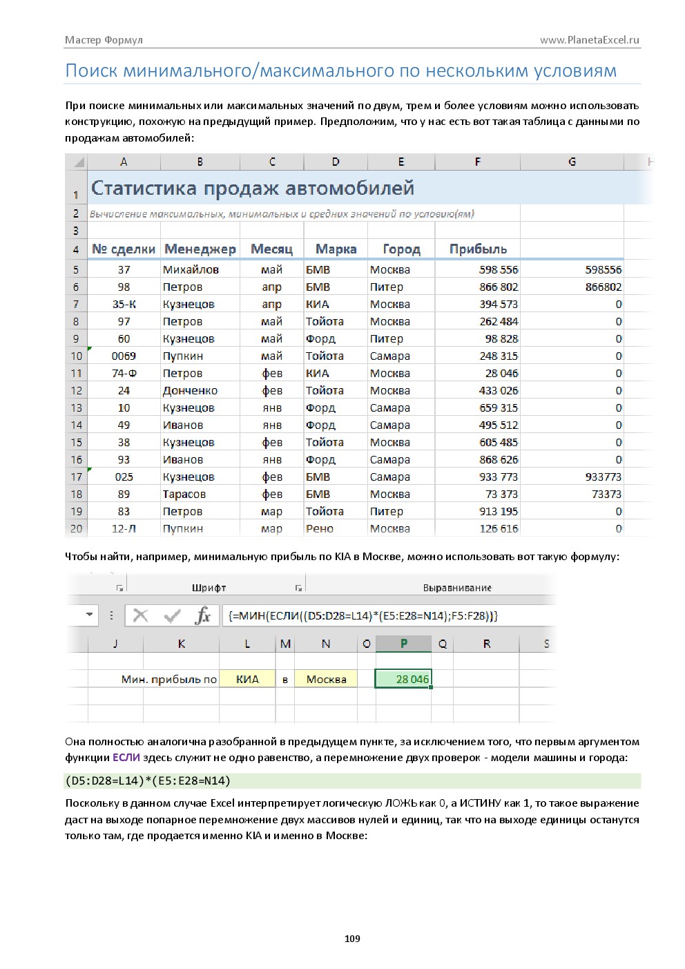Click the formula bar three-dot handle
Viewport: 685px width, 969px height.
[x=111, y=615]
